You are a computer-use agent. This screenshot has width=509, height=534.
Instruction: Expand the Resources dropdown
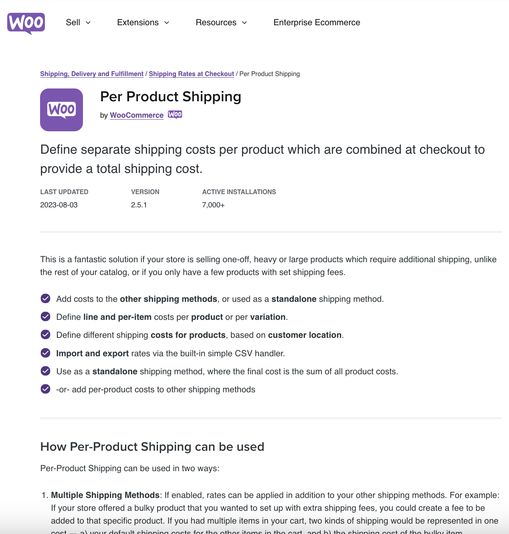tap(221, 23)
